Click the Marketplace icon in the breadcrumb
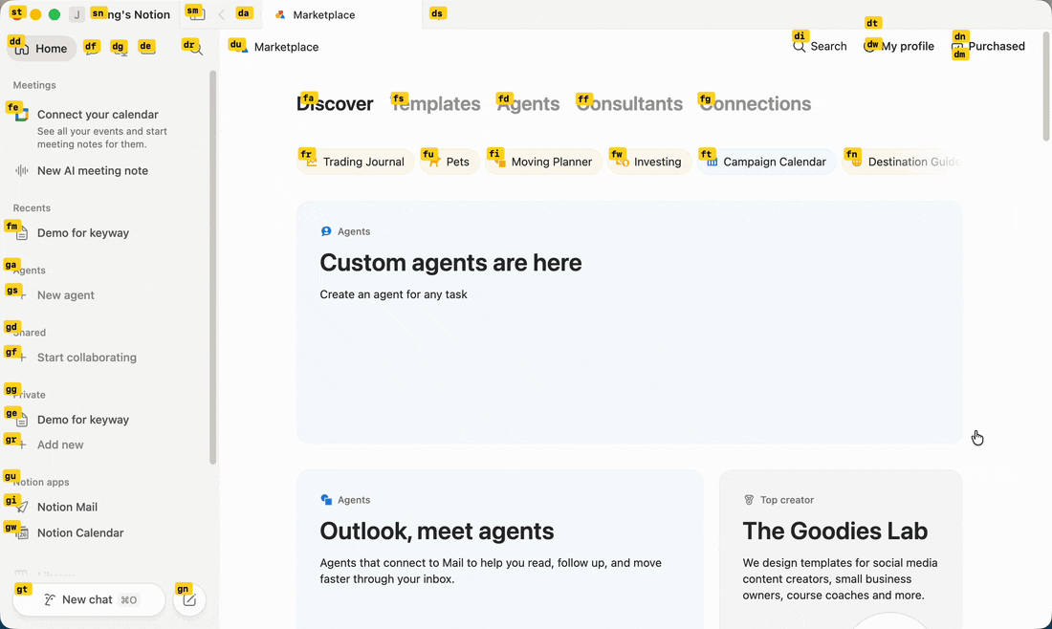1052x629 pixels. 240,47
